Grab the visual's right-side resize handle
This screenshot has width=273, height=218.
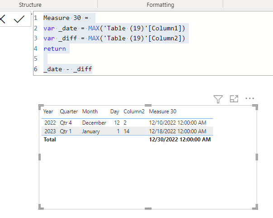257,157
